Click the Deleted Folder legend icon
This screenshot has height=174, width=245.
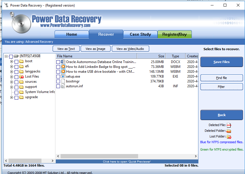[x=229, y=131]
